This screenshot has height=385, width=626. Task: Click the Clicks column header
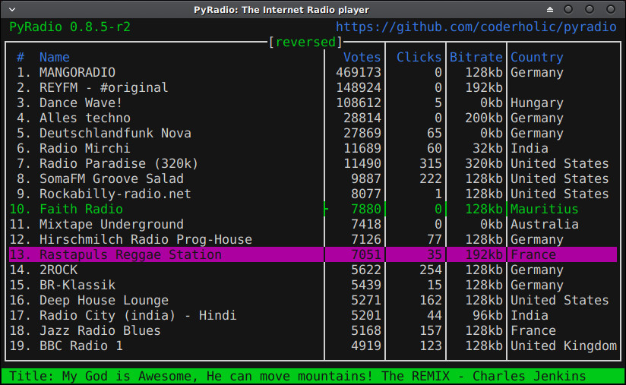[x=419, y=57]
